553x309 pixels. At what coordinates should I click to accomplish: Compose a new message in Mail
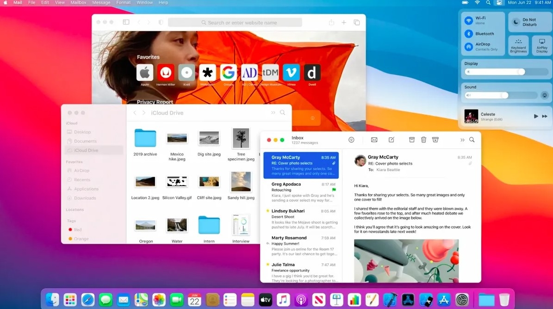(391, 139)
